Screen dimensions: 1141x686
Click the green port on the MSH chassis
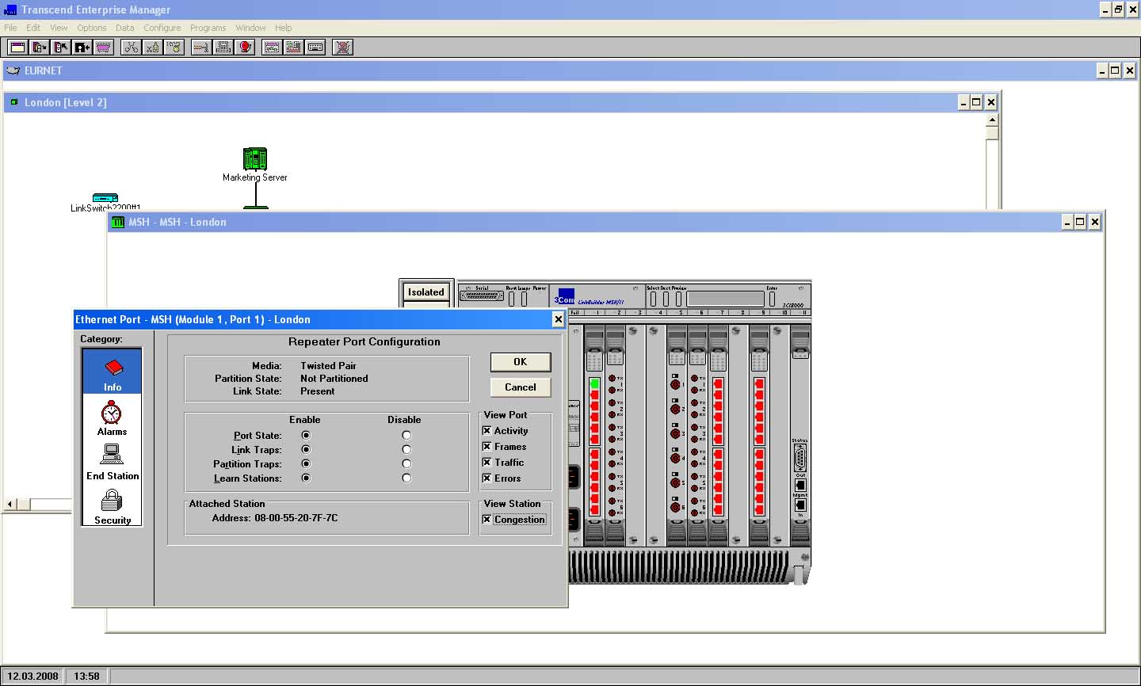point(594,383)
